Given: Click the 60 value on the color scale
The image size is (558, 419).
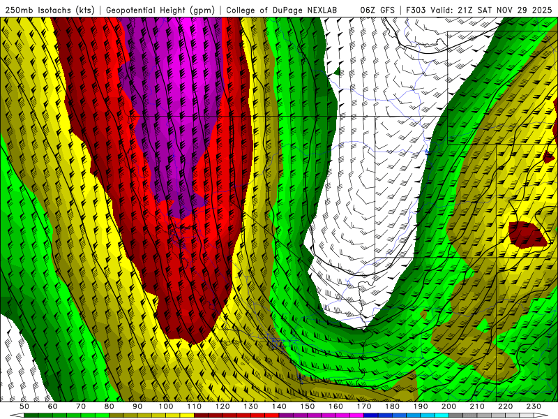Looking at the screenshot, I should [53, 406].
